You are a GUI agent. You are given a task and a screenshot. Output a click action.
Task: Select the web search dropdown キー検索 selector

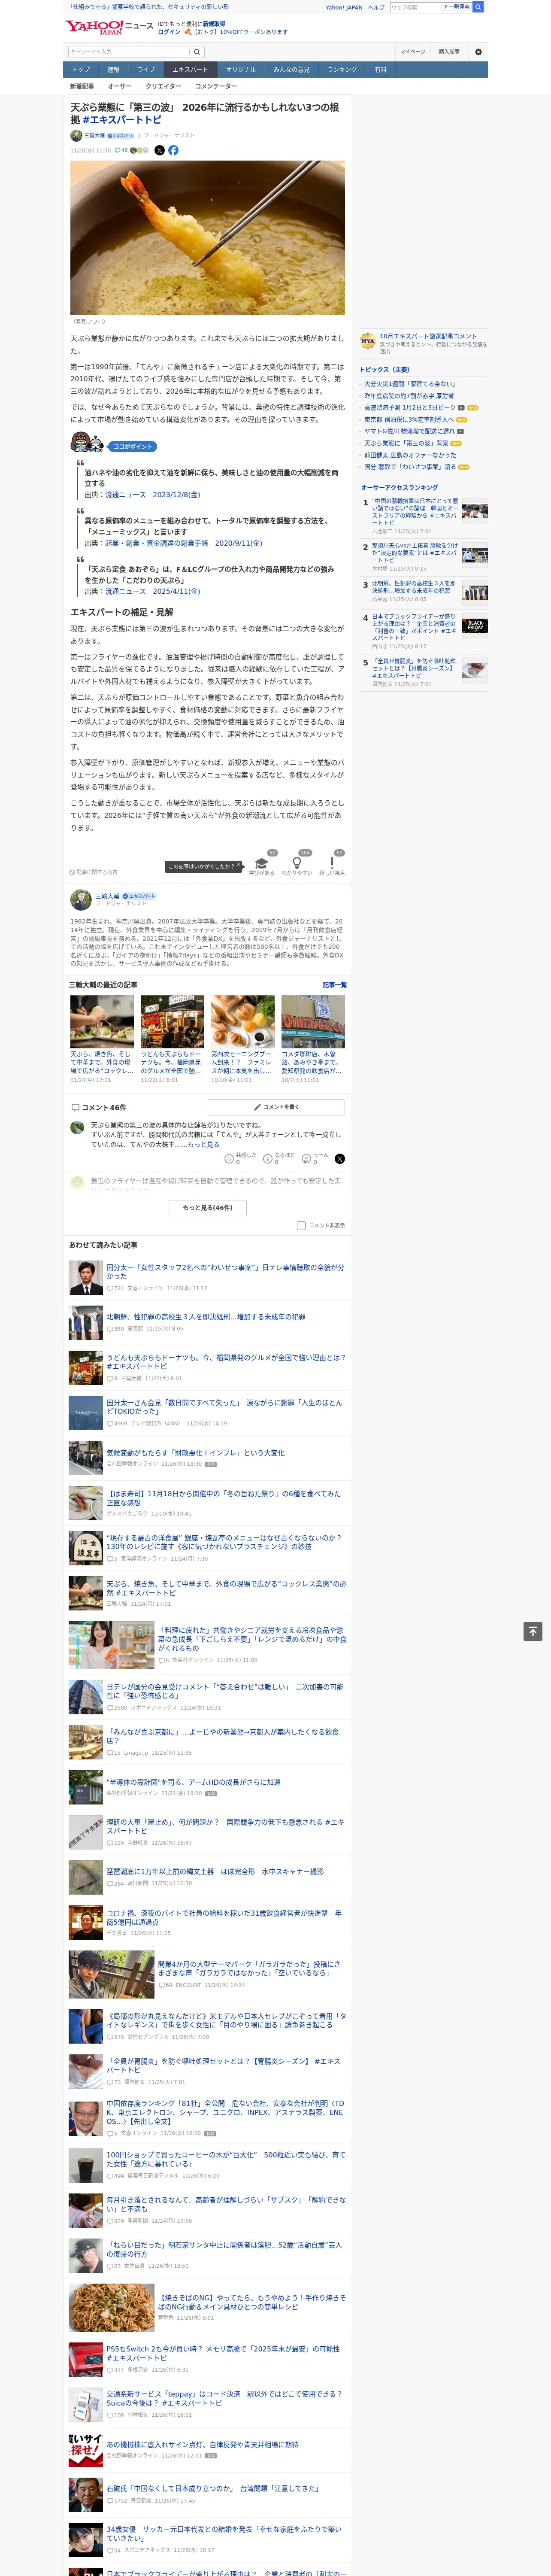click(x=457, y=7)
